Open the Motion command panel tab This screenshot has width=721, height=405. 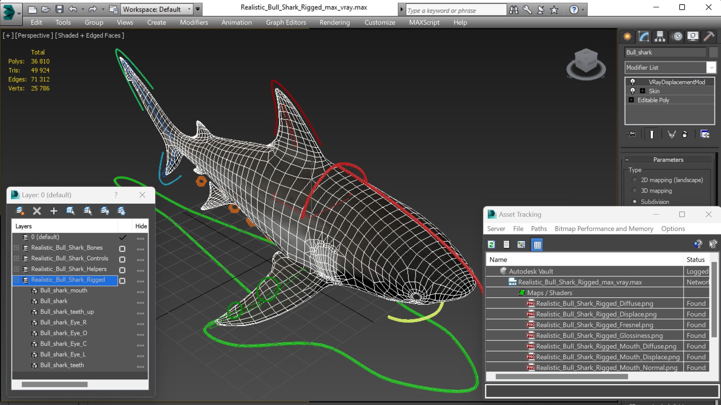point(677,36)
